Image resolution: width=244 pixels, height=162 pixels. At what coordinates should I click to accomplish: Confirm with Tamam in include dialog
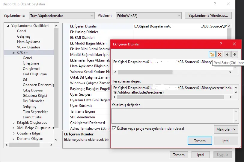pos(200,141)
